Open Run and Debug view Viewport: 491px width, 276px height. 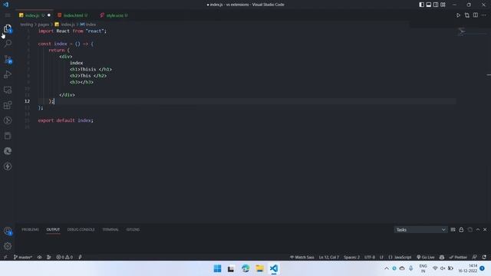coord(8,74)
